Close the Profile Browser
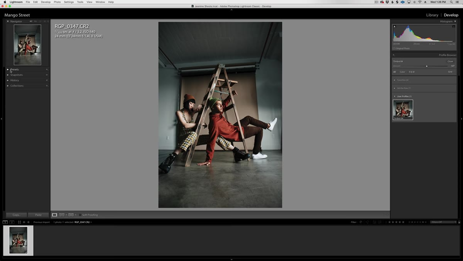The width and height of the screenshot is (463, 261). tap(450, 61)
